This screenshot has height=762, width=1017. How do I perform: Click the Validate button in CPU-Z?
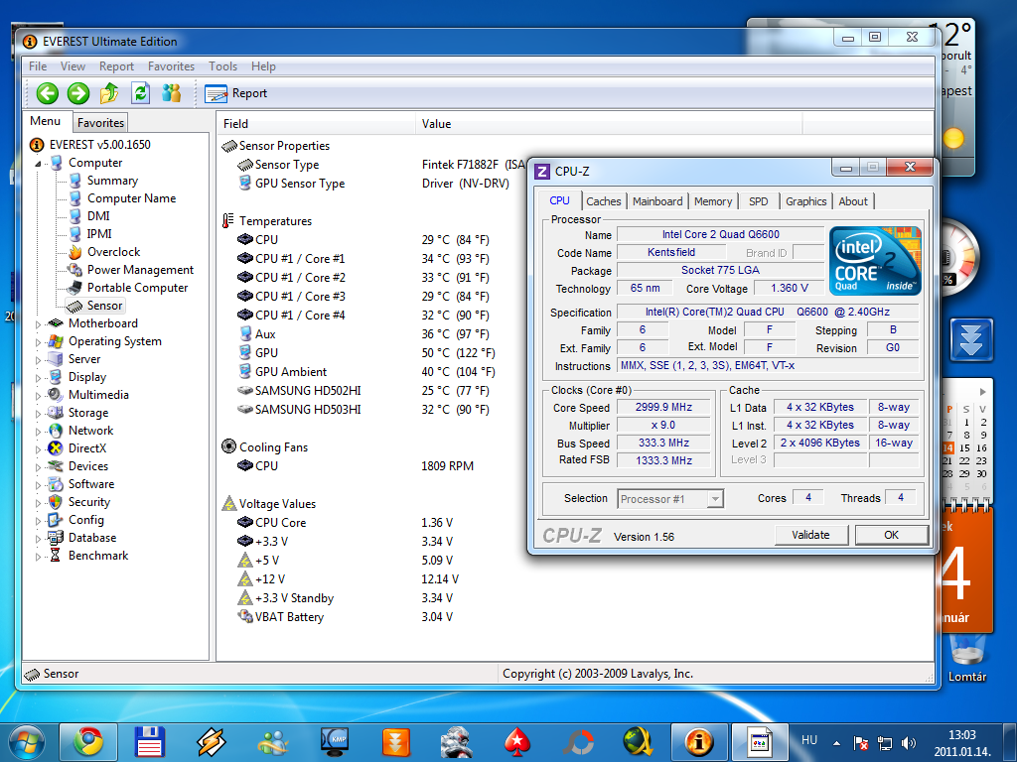click(810, 535)
